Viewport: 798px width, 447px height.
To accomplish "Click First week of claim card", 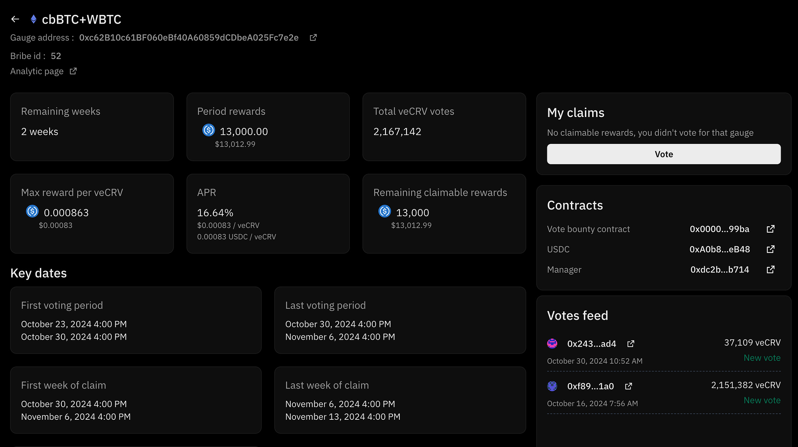I will tap(136, 400).
